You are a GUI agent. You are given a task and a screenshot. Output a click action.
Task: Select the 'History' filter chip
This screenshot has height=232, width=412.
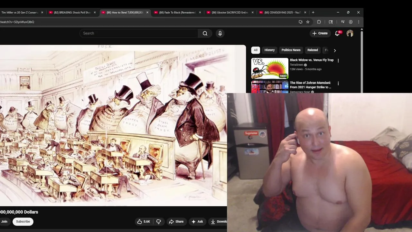(x=269, y=50)
